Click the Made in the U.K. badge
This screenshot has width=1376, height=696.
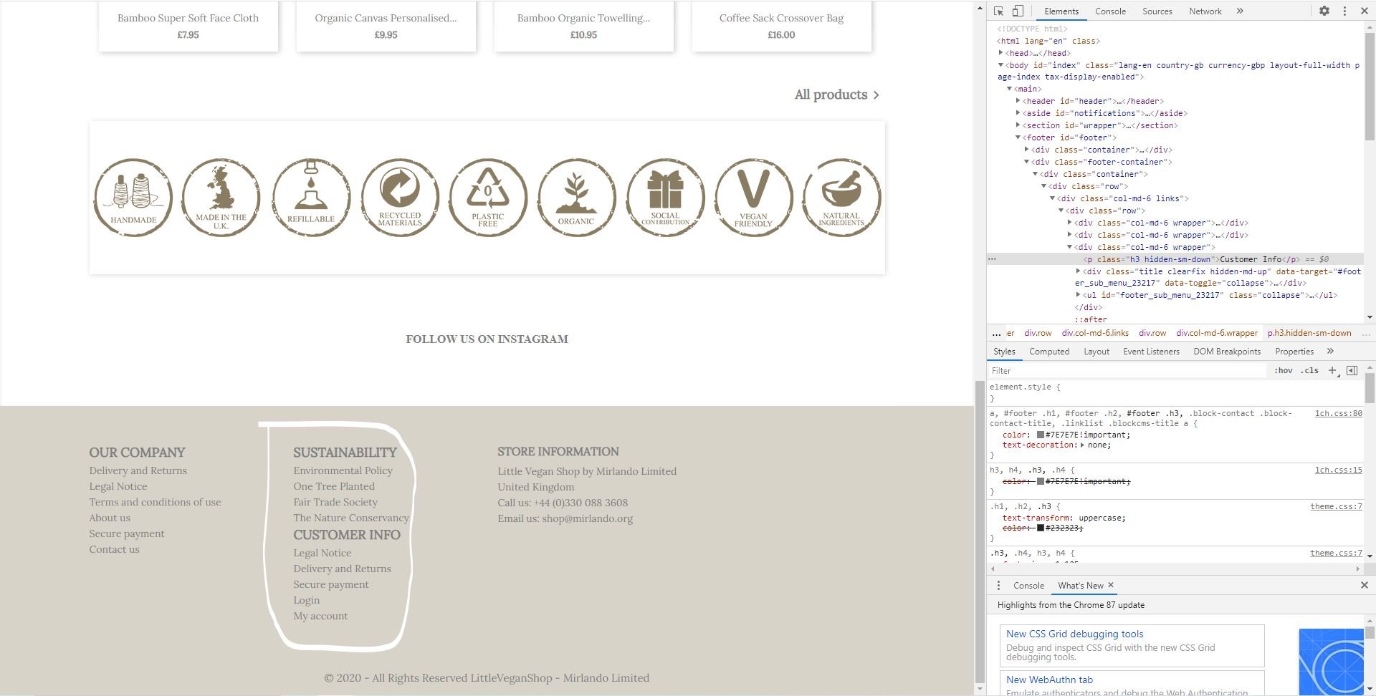coord(221,198)
